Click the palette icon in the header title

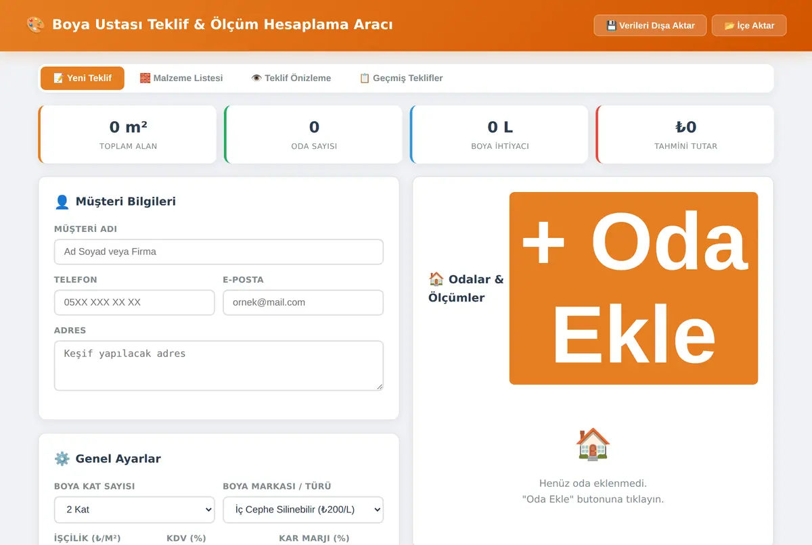pyautogui.click(x=35, y=25)
